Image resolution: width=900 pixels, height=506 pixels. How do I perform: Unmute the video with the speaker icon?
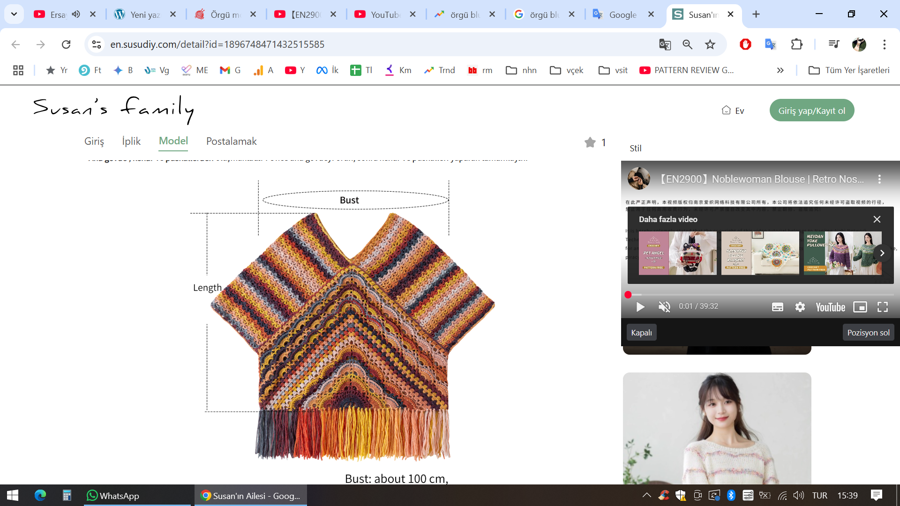[x=664, y=307]
